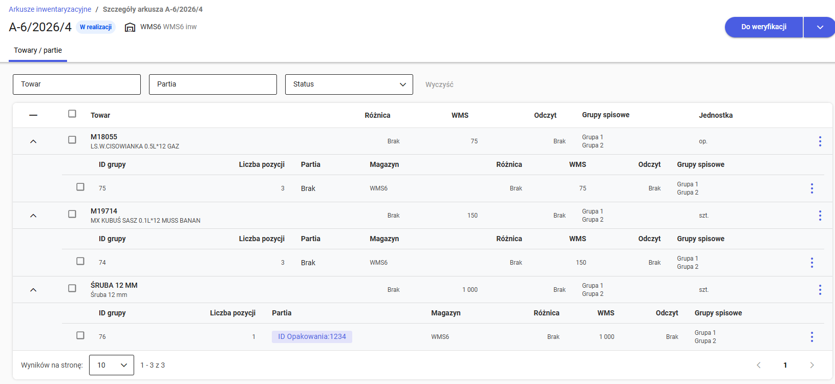Expand the arrow next to Do weryfikacji
The height and width of the screenshot is (384, 835).
(x=820, y=27)
